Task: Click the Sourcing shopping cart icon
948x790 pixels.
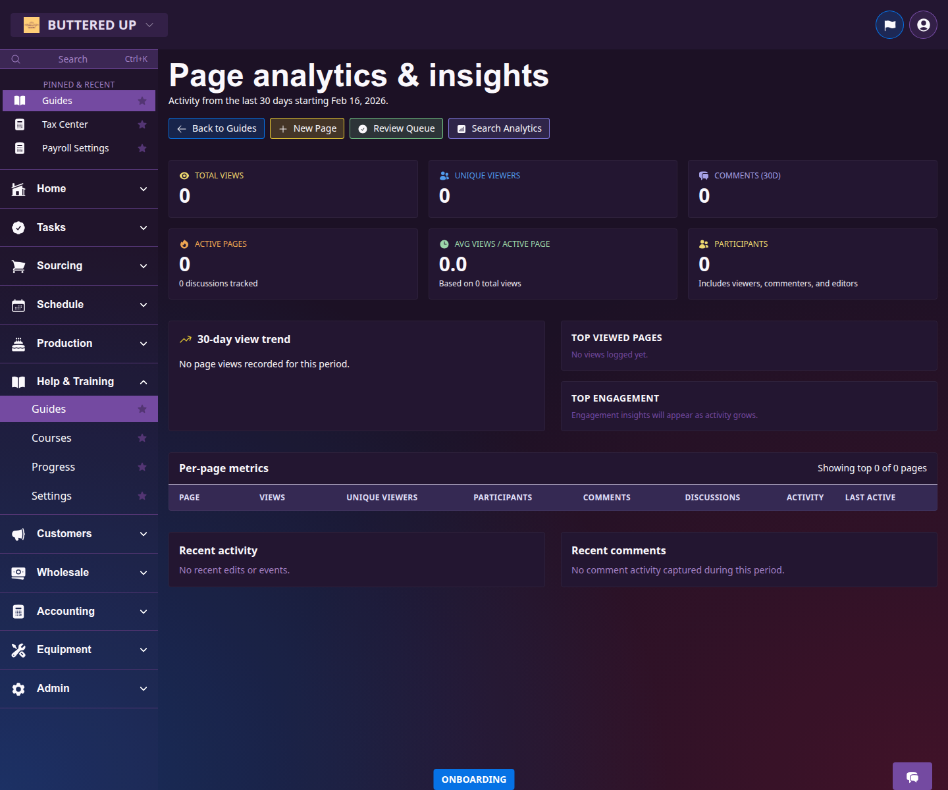Action: pos(18,265)
